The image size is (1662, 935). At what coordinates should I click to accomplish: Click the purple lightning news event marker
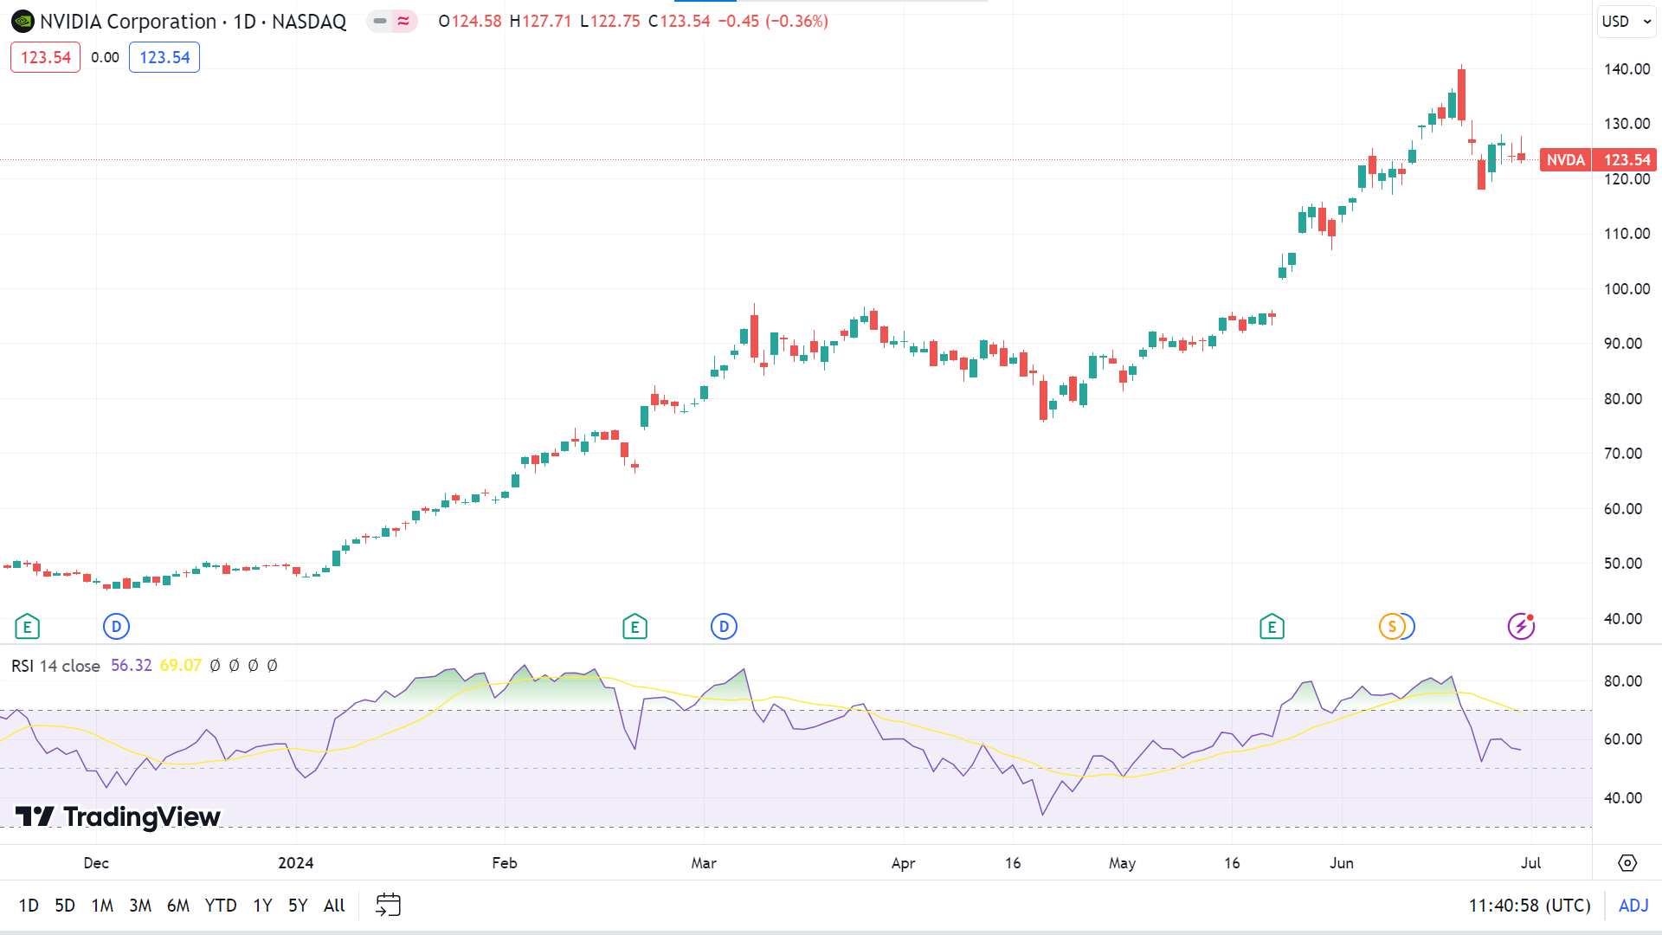click(1521, 626)
